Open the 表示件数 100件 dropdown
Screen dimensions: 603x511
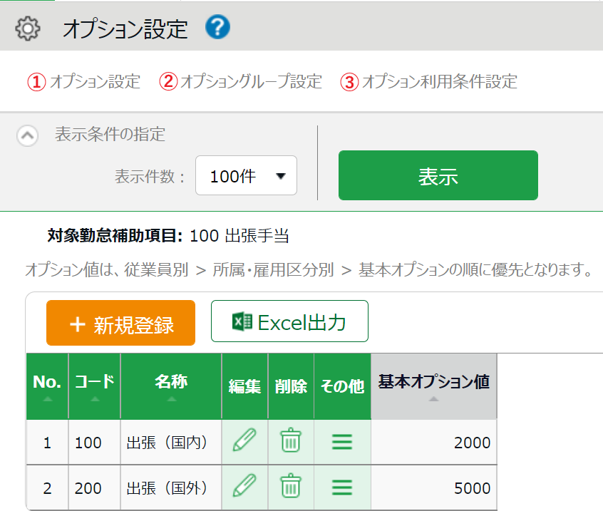(246, 175)
